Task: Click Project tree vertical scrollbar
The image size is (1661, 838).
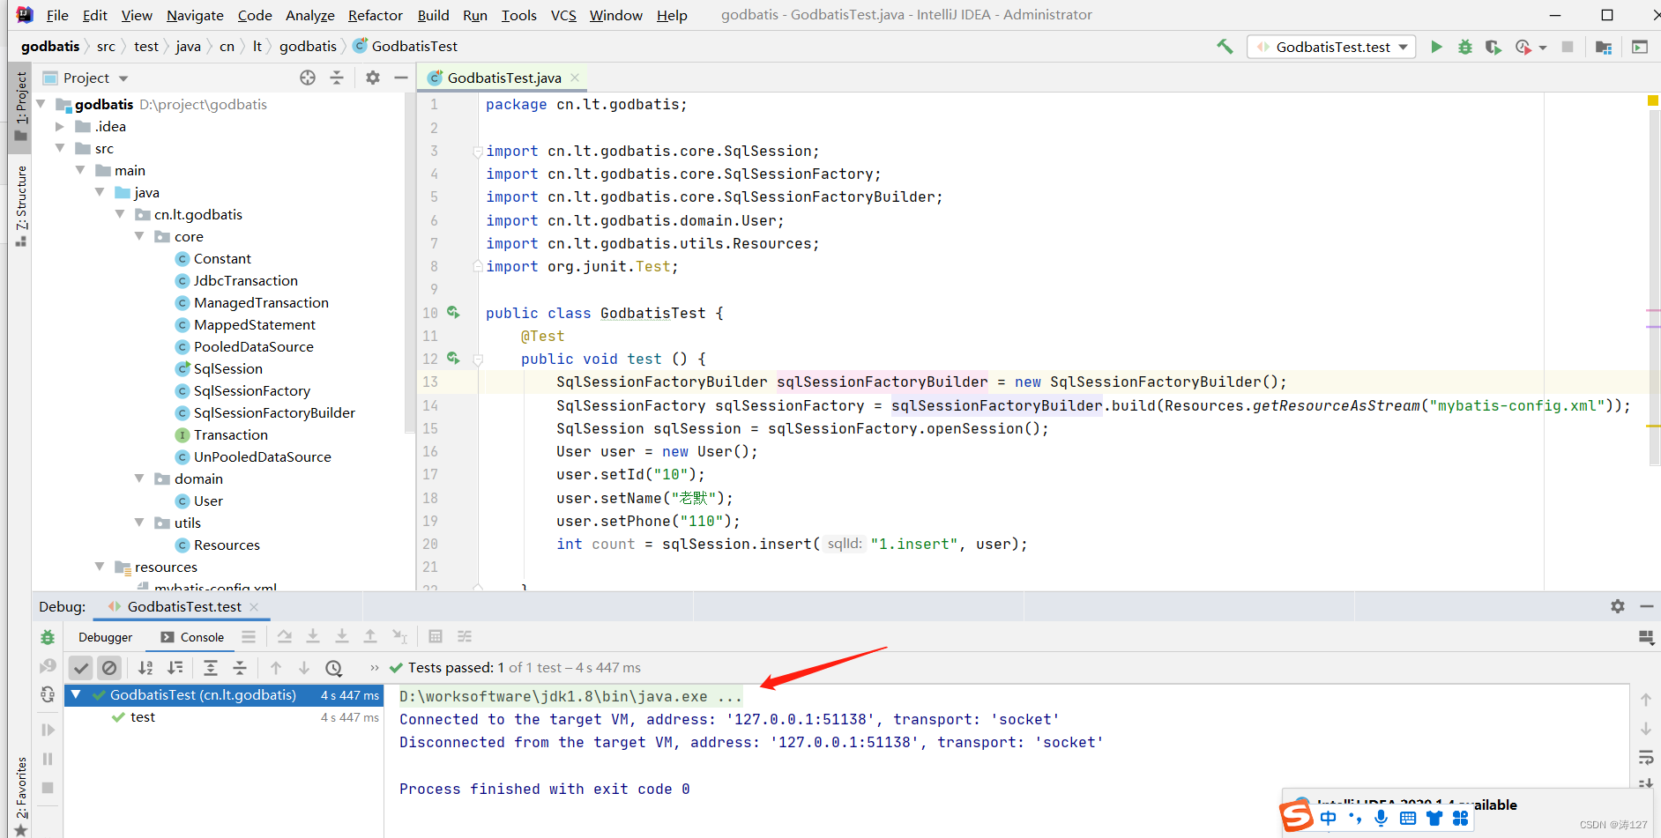Action: point(409,264)
